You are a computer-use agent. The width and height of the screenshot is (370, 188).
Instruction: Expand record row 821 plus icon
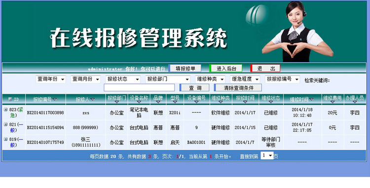tap(5, 124)
